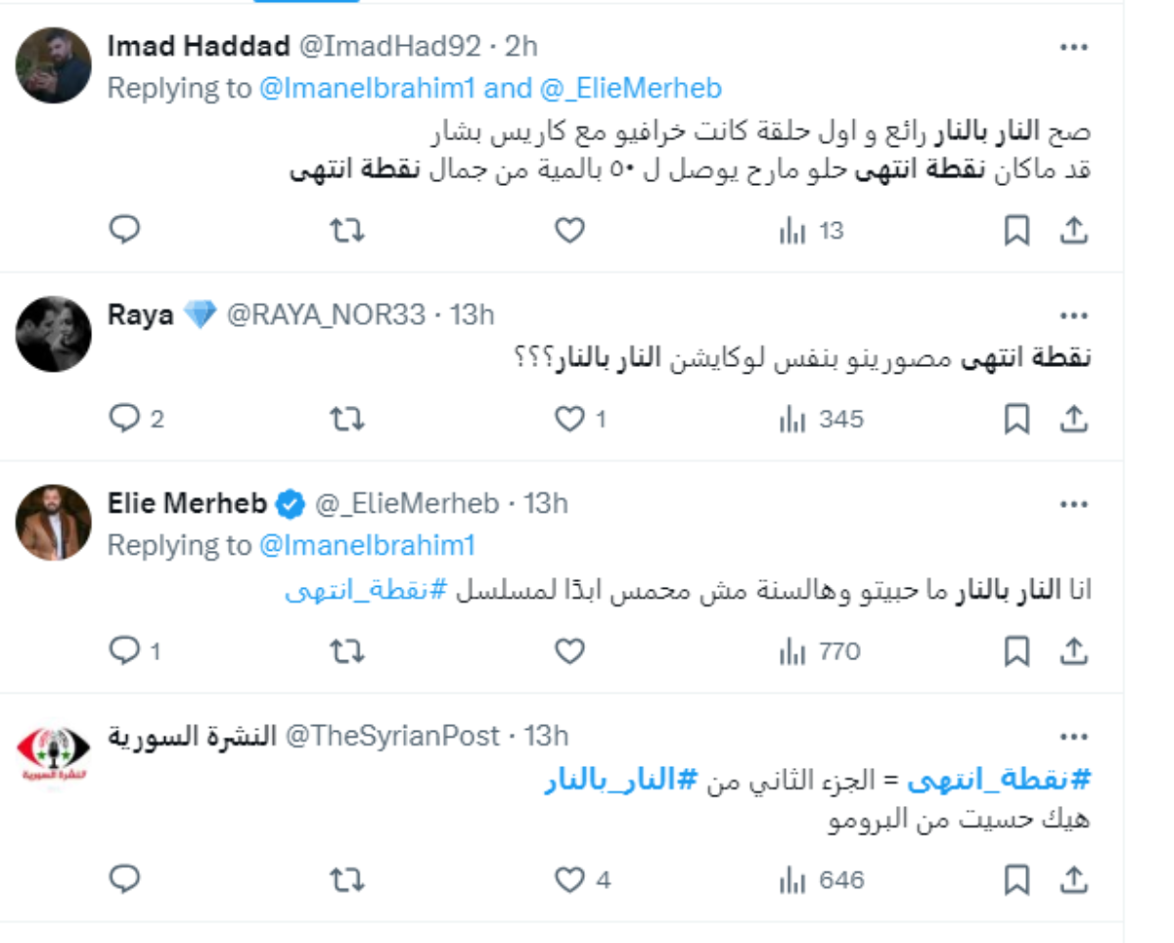
Task: Bookmark Elie Merheb's tweet
Action: click(1017, 651)
